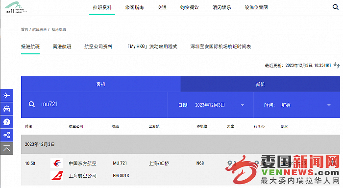Select the 客机 passenger flights tab
Screen dimensions: 343x188
coord(101,84)
